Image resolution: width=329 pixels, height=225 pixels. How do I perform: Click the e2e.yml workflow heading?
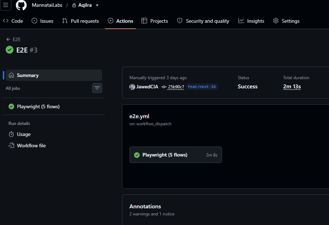139,116
